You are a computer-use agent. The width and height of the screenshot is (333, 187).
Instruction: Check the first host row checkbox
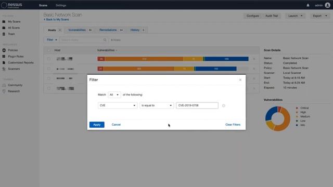[48, 59]
